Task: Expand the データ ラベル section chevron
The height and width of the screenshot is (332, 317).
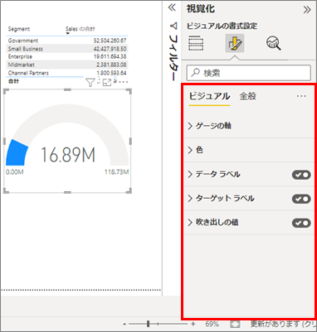Action: (190, 175)
